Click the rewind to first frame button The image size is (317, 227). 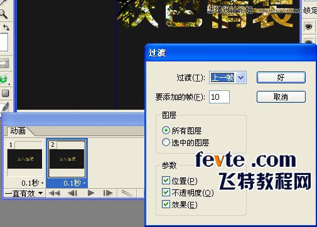pyautogui.click(x=54, y=193)
